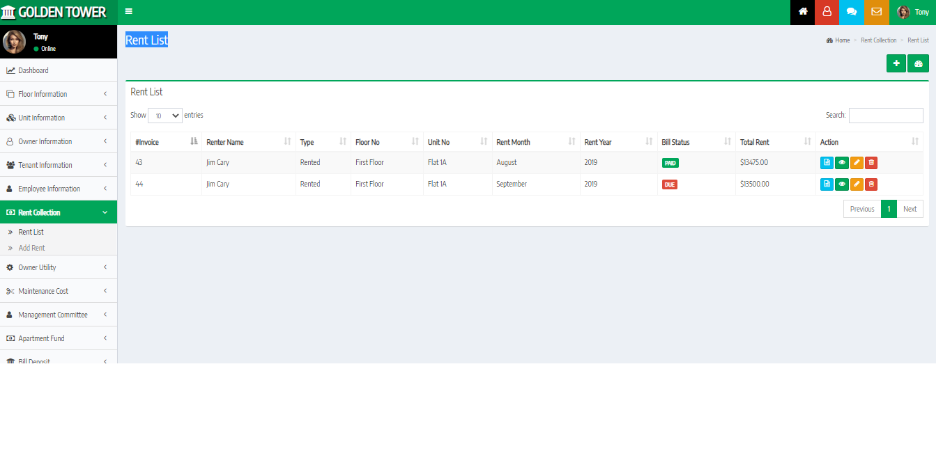Click the green plus add rent button
The height and width of the screenshot is (449, 943).
click(896, 63)
